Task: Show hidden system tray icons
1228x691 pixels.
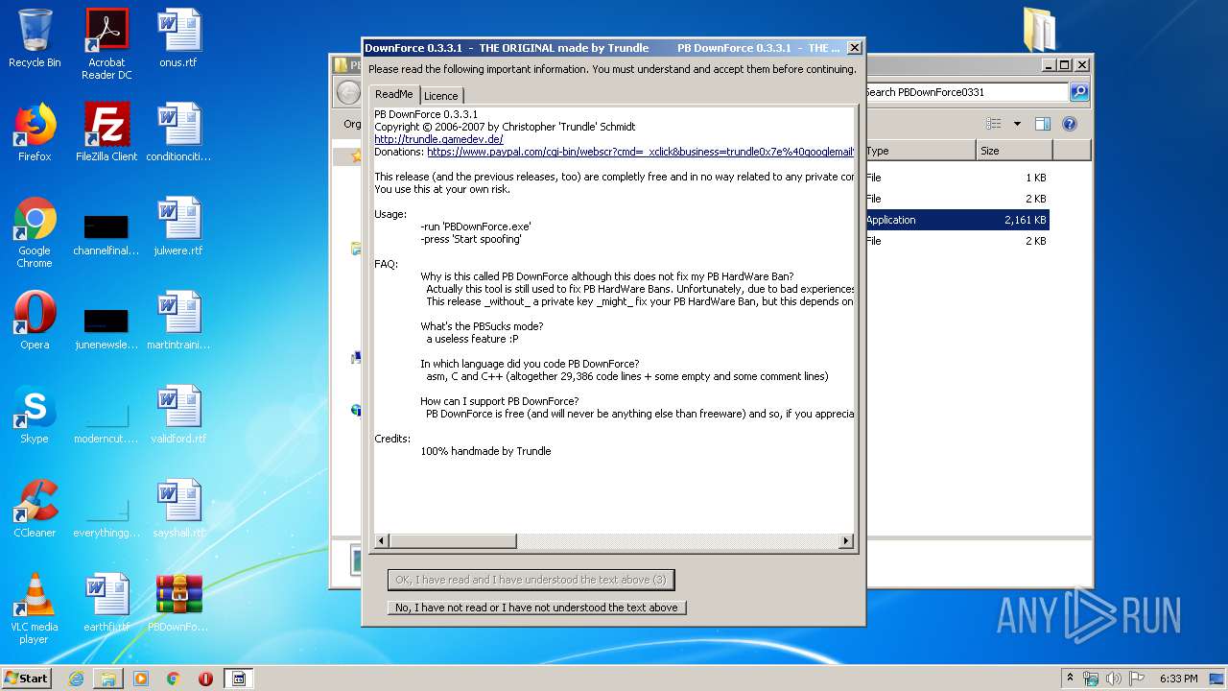Action: pos(1070,679)
